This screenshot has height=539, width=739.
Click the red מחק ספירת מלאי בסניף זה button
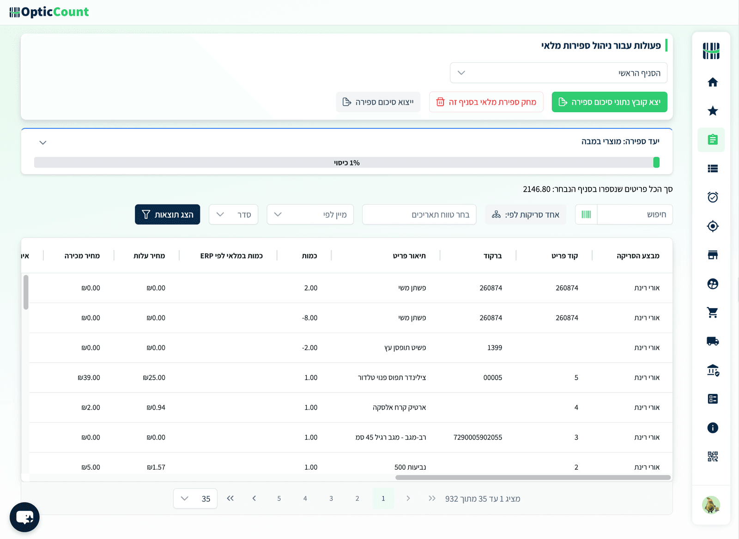(x=486, y=102)
